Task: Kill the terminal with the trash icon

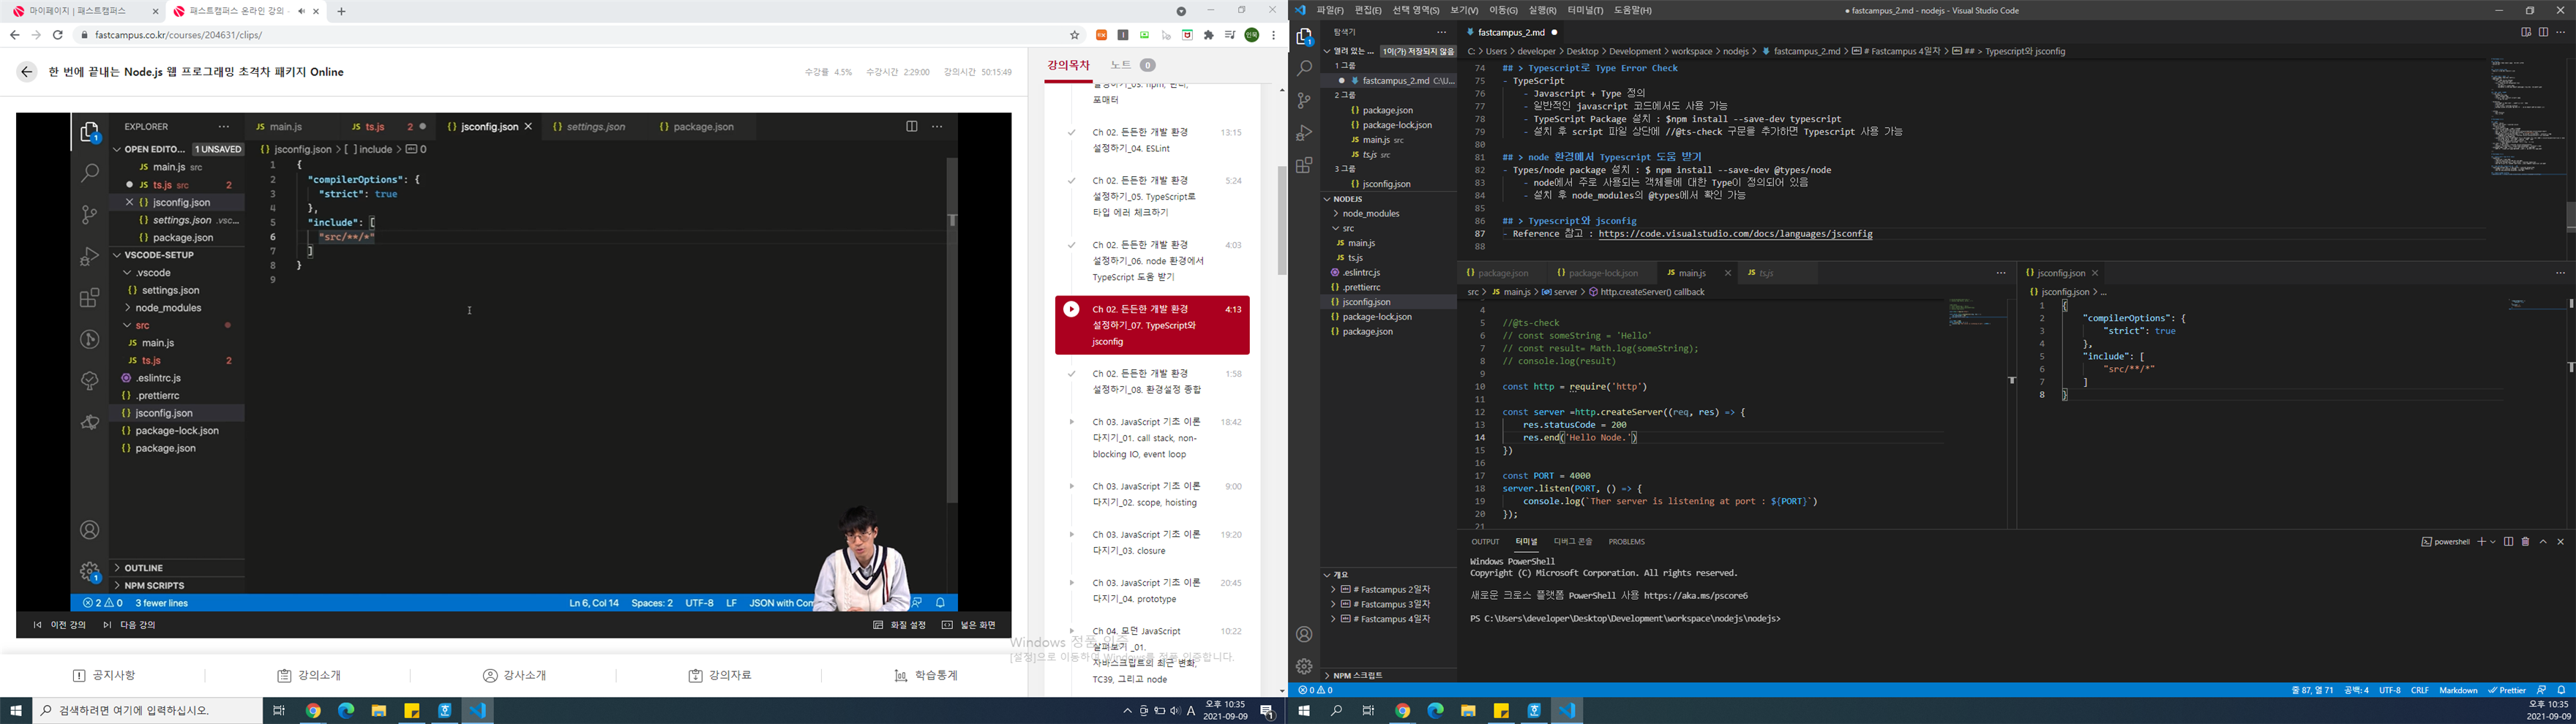Action: pos(2525,542)
